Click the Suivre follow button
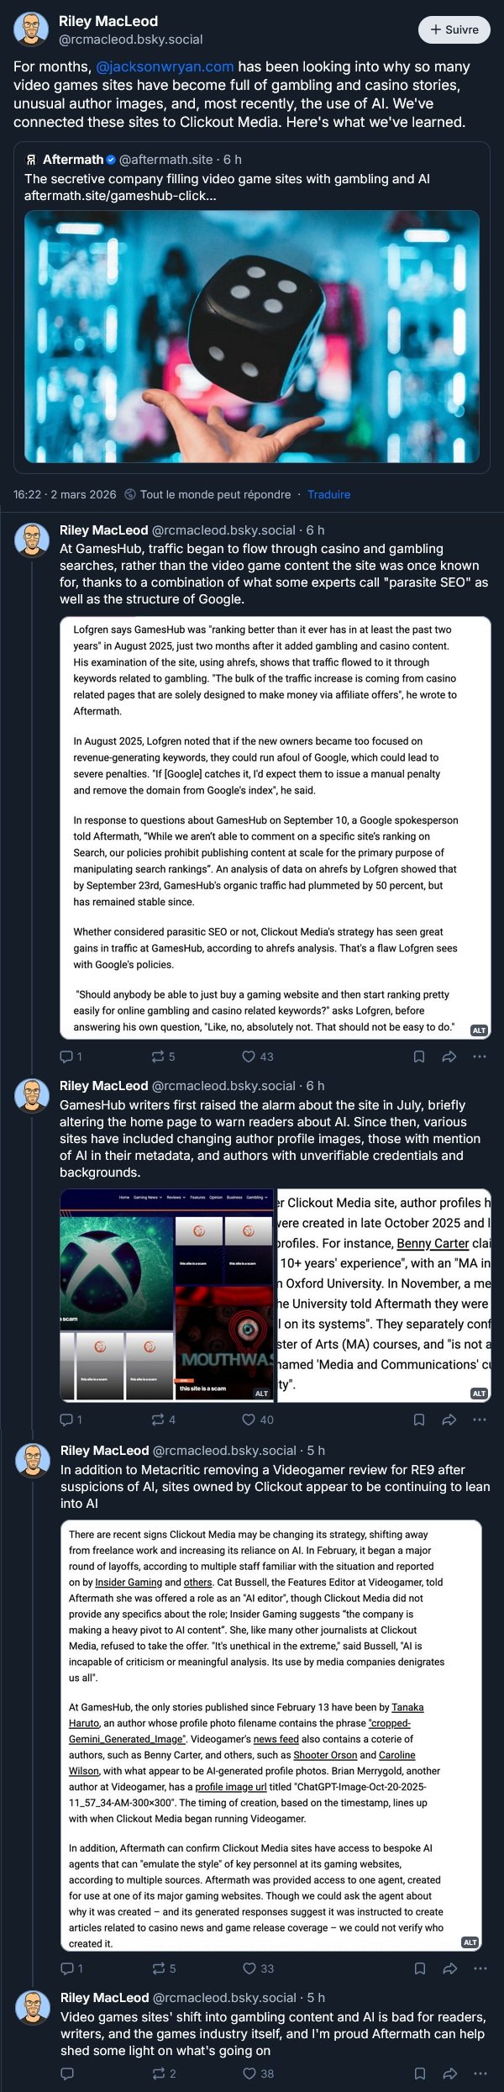 (454, 29)
